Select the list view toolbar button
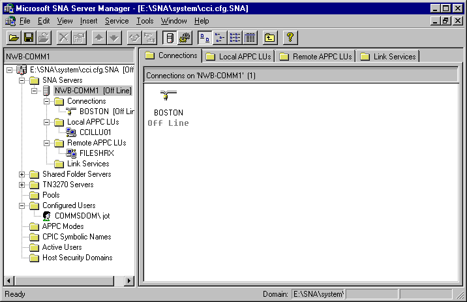This screenshot has height=302, width=467. [x=235, y=38]
